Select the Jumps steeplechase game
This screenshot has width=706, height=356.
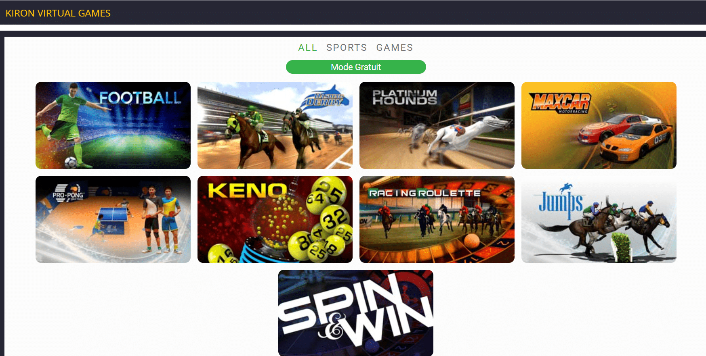tap(599, 219)
